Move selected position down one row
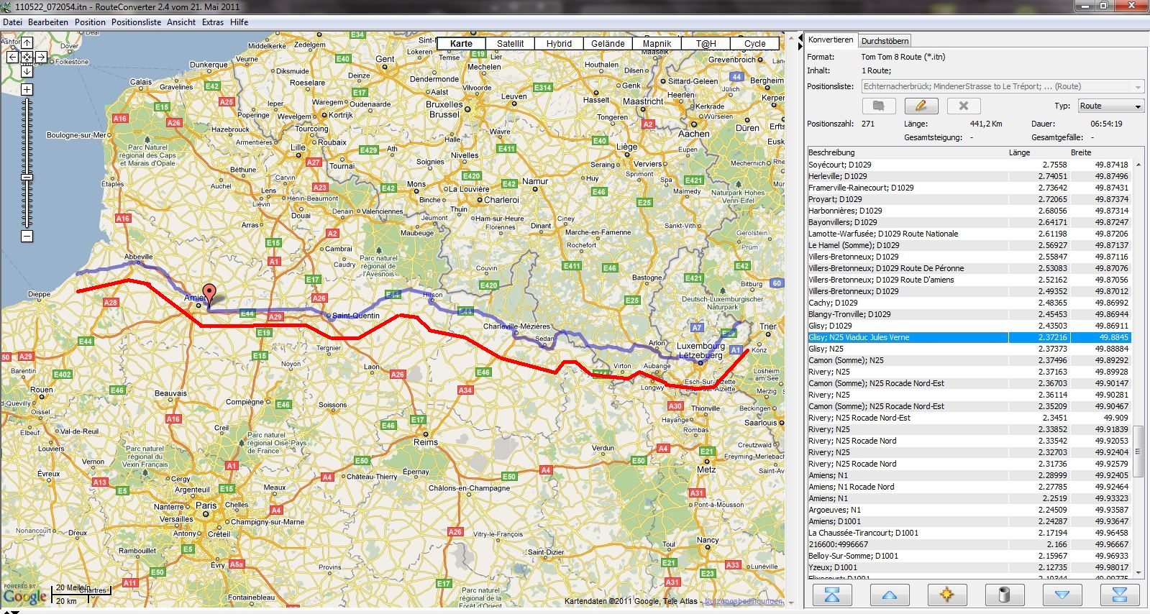 coord(1062,595)
